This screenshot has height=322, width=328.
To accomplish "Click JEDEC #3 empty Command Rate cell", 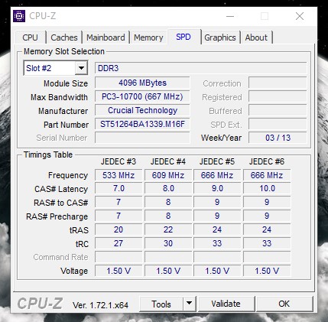I will tap(119, 257).
